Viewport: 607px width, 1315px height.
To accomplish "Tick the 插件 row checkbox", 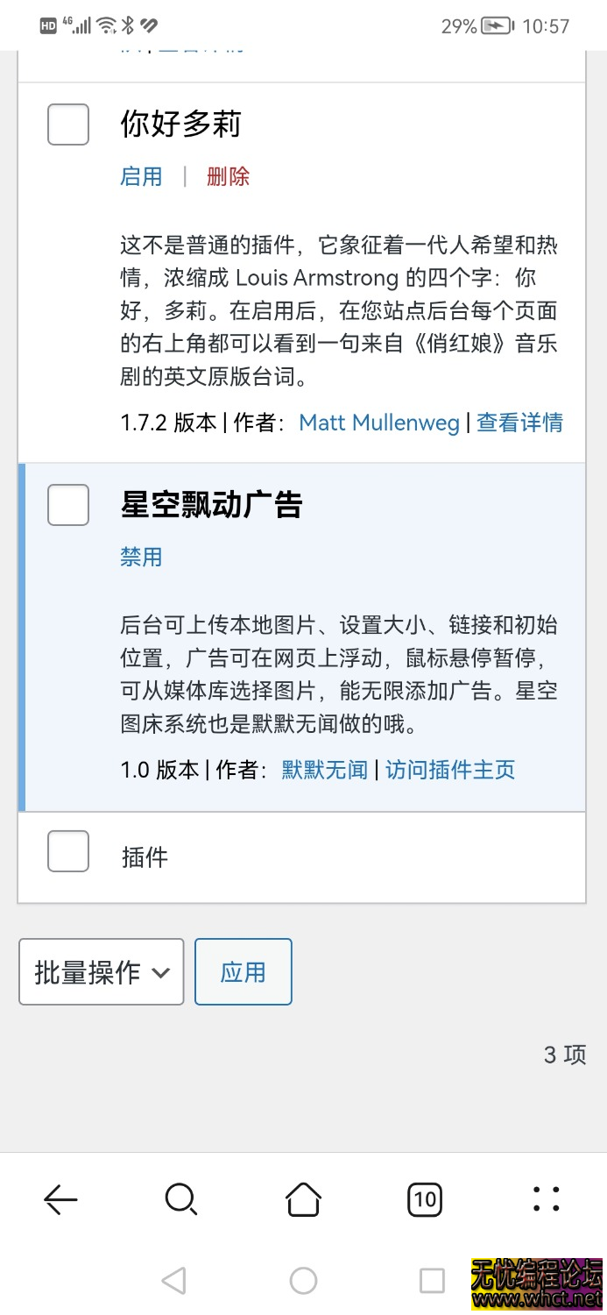I will 67,850.
